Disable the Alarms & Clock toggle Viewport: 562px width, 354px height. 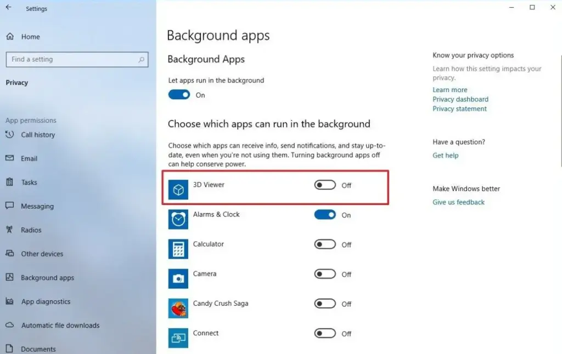[x=325, y=215]
